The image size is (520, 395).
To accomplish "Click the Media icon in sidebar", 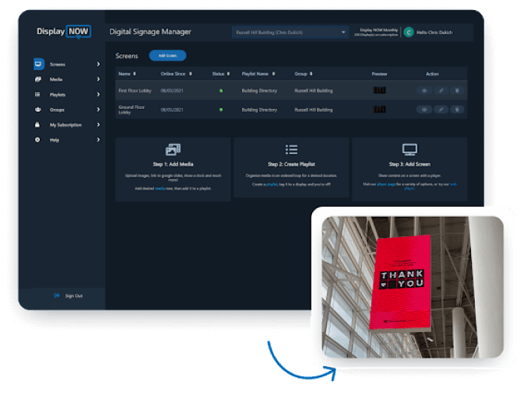I will coord(38,79).
